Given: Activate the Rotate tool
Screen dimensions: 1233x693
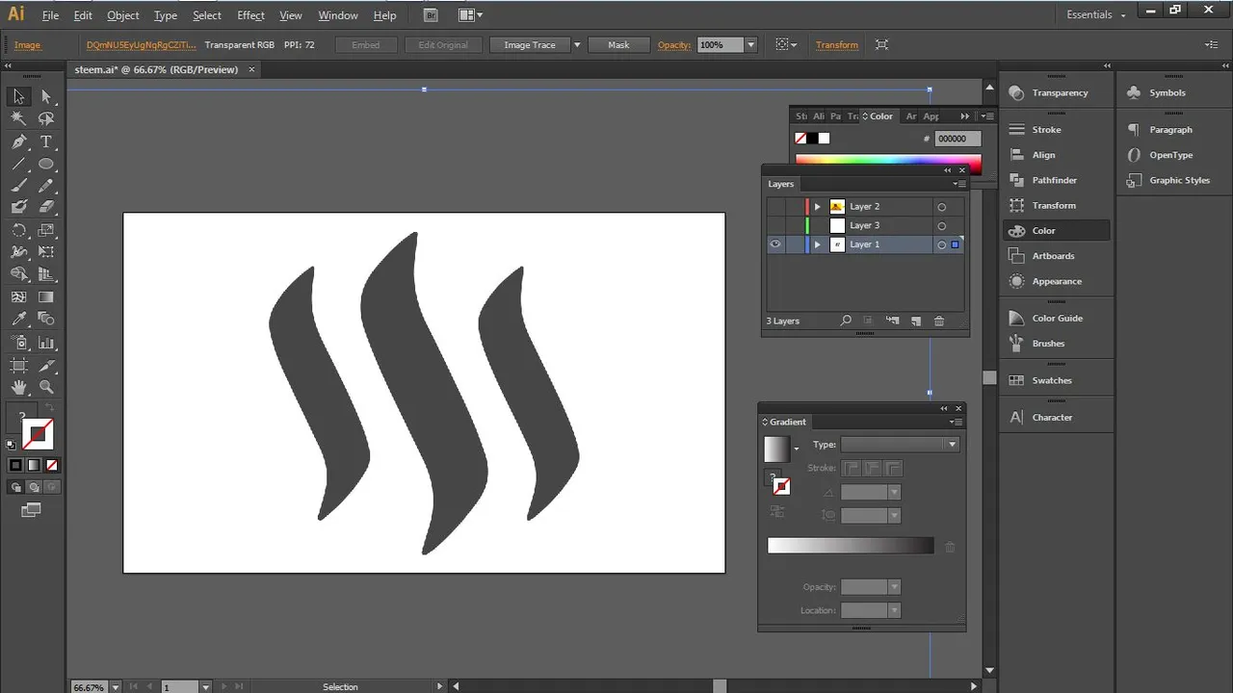Looking at the screenshot, I should (x=18, y=230).
